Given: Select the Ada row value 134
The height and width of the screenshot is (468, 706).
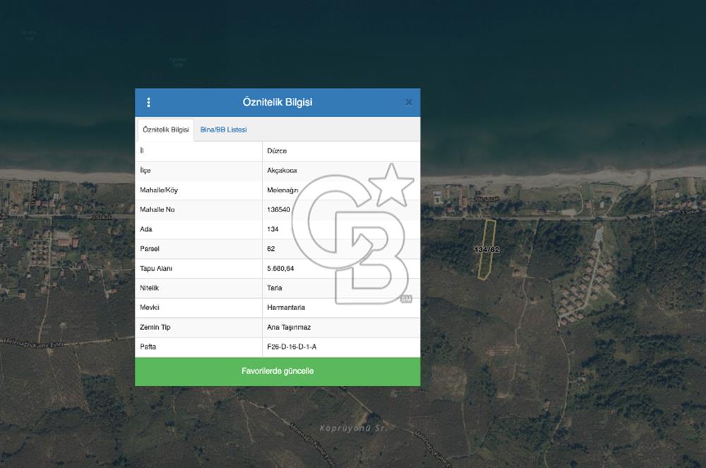Looking at the screenshot, I should pos(273,229).
